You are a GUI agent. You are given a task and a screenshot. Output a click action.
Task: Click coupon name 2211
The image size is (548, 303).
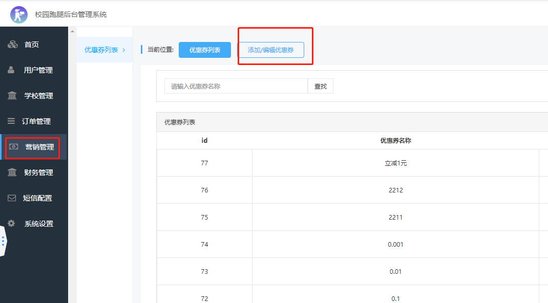(x=395, y=217)
